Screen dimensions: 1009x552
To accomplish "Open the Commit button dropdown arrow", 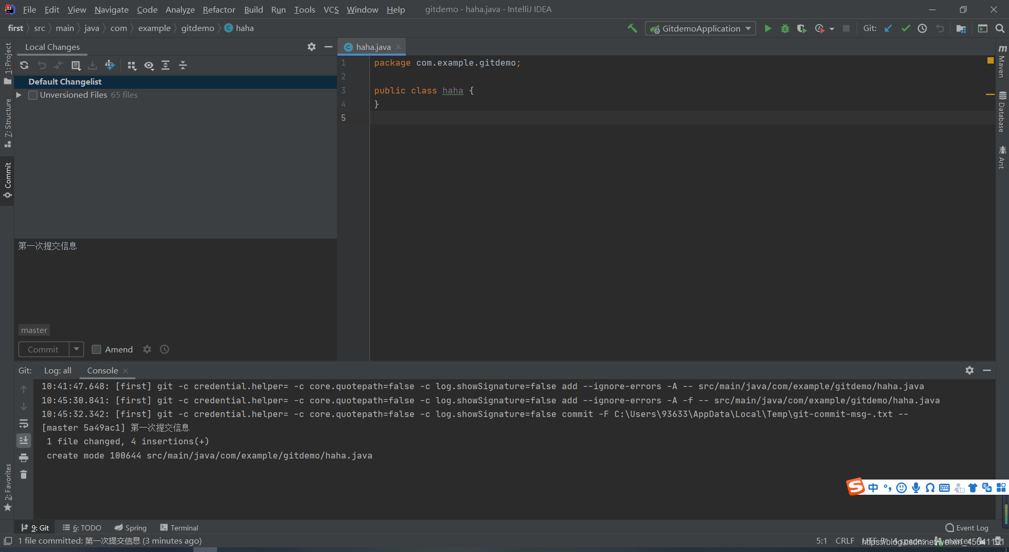I will [x=76, y=349].
